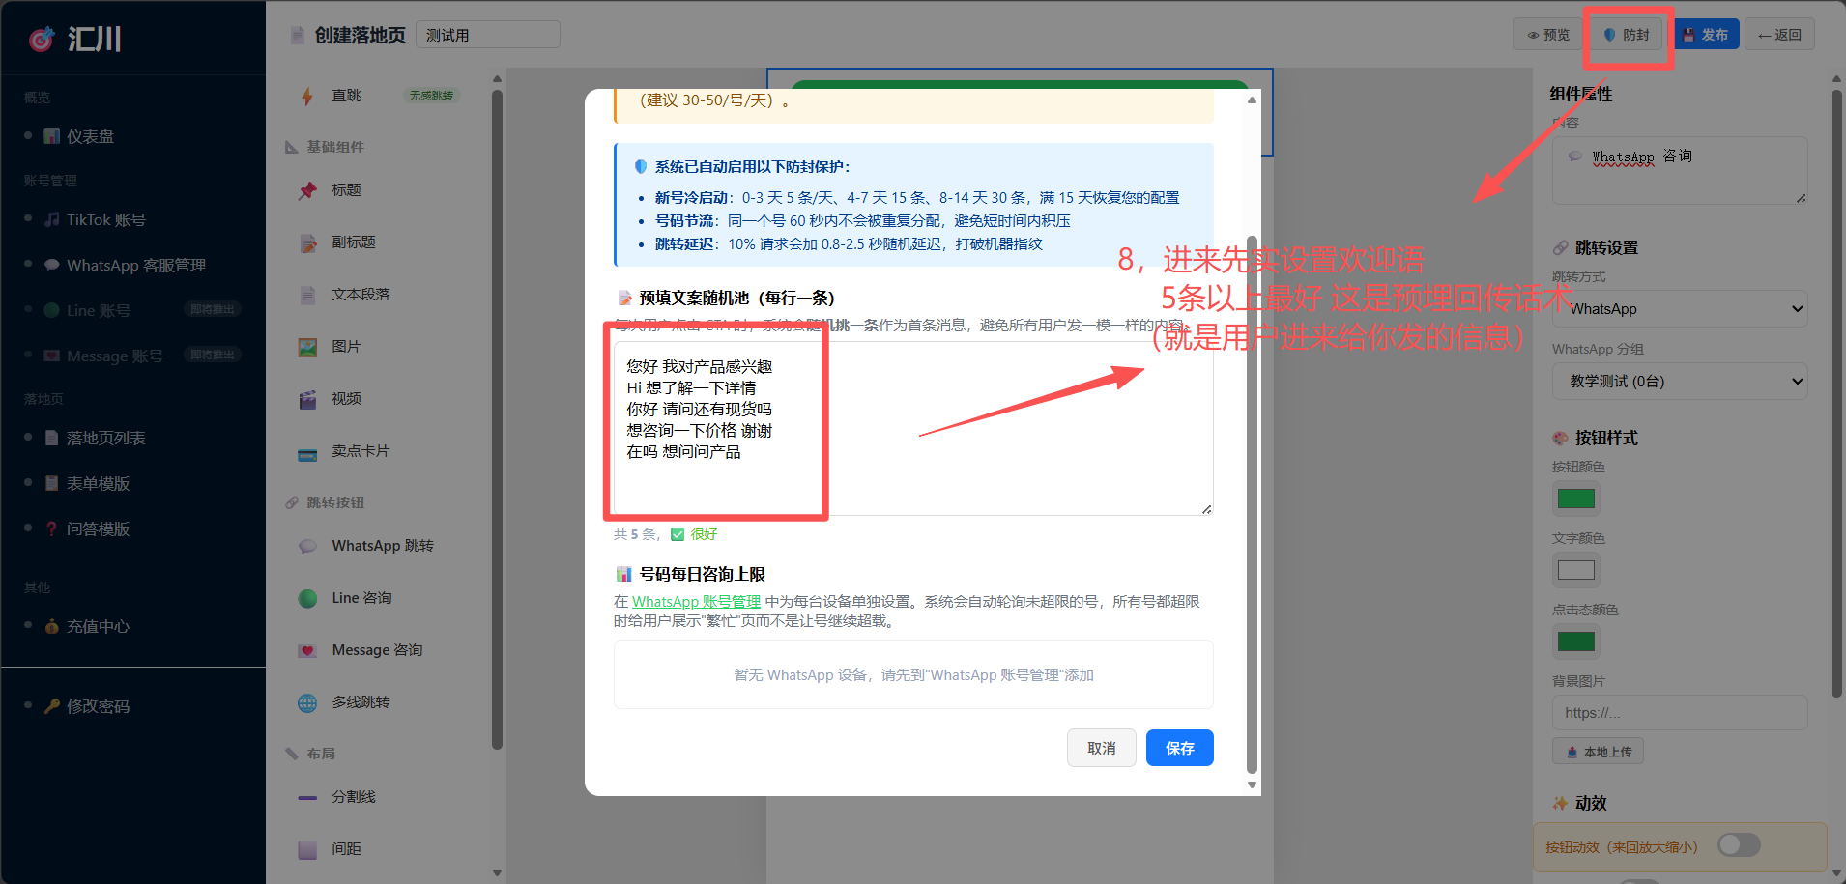Click the 预览 preview button
Screen dimensions: 1846x884
click(1547, 35)
